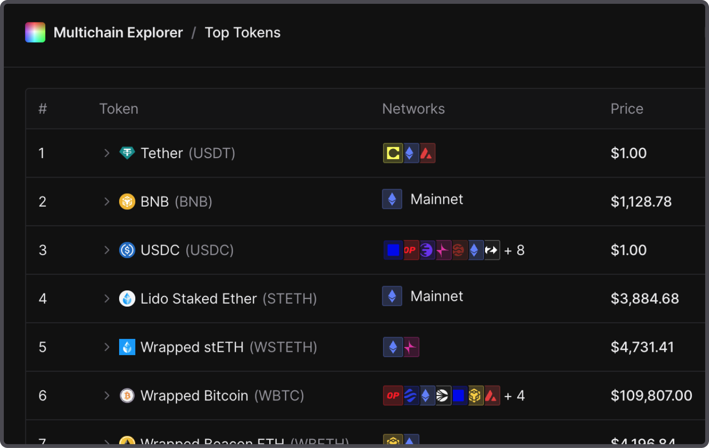Click the Lido Staked Ether icon

pyautogui.click(x=127, y=299)
